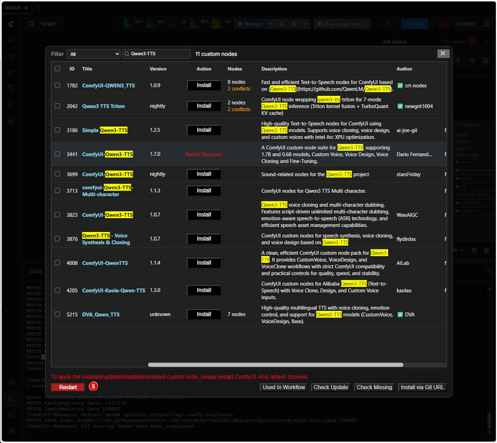Click the Show Image Feed button
This screenshot has height=443, width=497.
342,24
